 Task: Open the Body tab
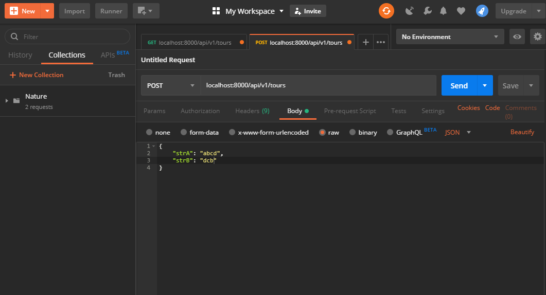(298, 111)
